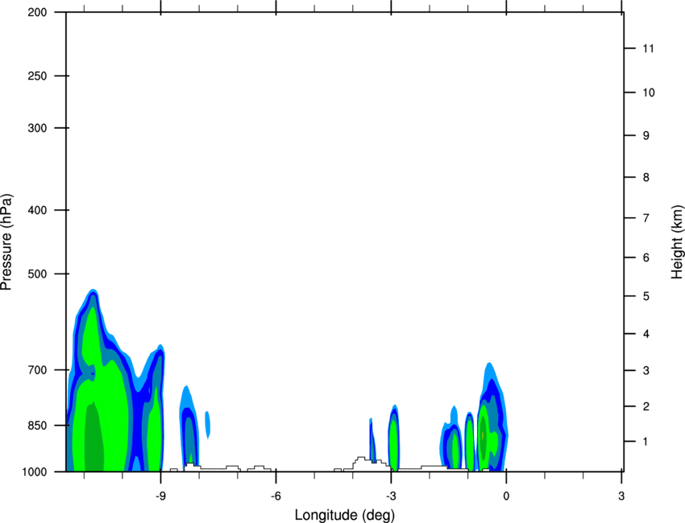The width and height of the screenshot is (685, 523).
Task: Click the 'Height (km)' axis title
Action: (x=677, y=241)
